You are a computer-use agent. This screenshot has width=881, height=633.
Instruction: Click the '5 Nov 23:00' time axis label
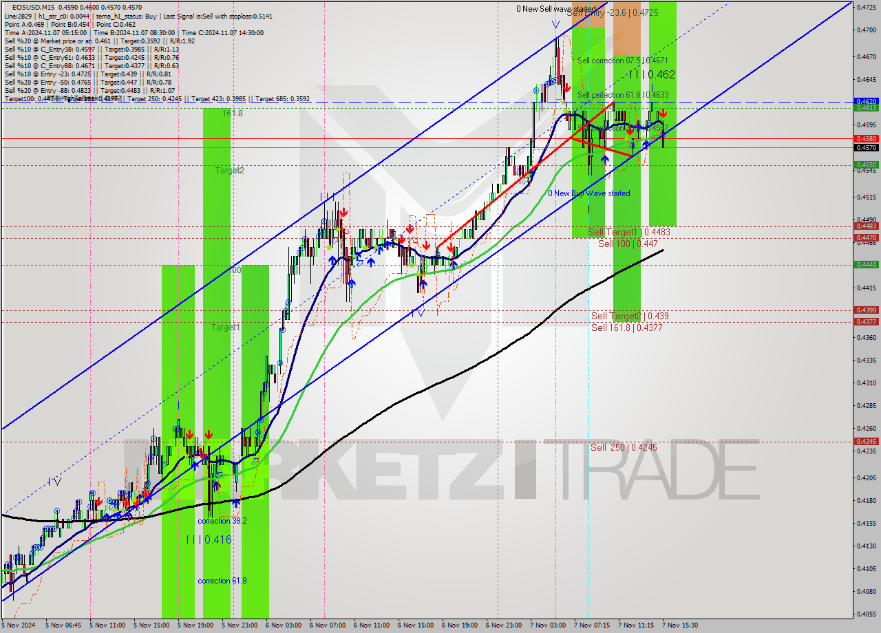click(240, 625)
